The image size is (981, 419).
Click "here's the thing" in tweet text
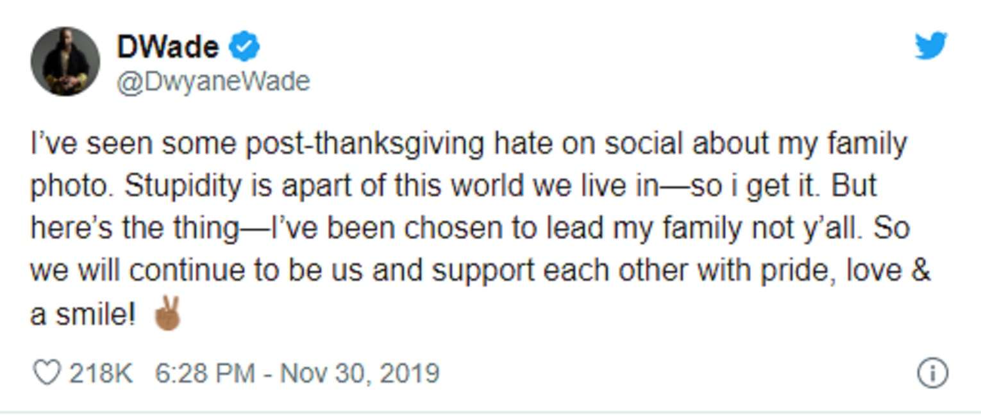tap(135, 229)
